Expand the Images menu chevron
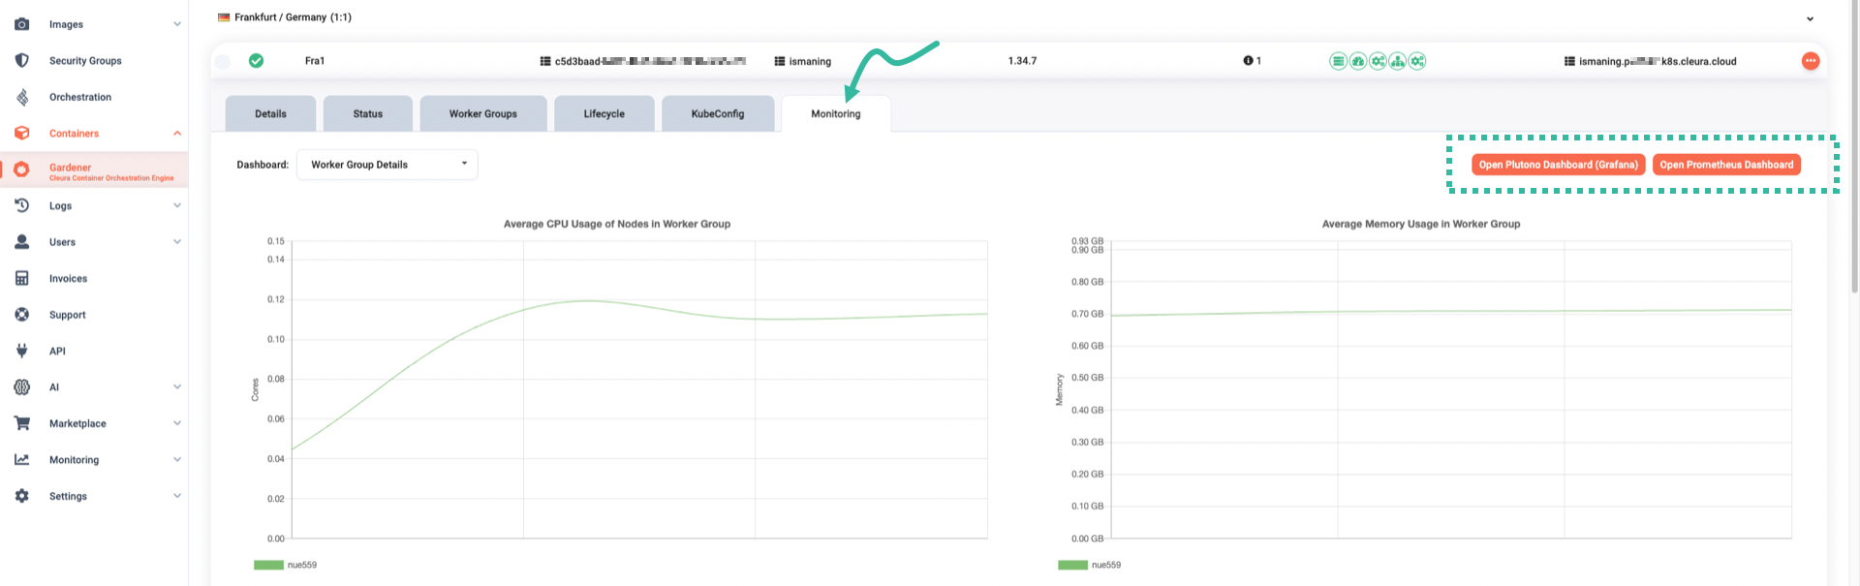1860x586 pixels. (177, 24)
